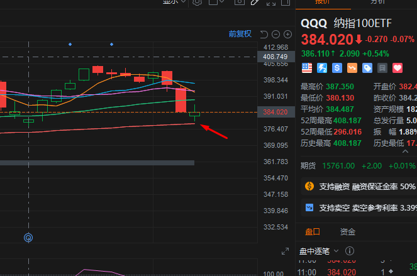Image resolution: width=417 pixels, height=276 pixels.
Task: Switch to the 资金 tab
Action: pyautogui.click(x=347, y=231)
